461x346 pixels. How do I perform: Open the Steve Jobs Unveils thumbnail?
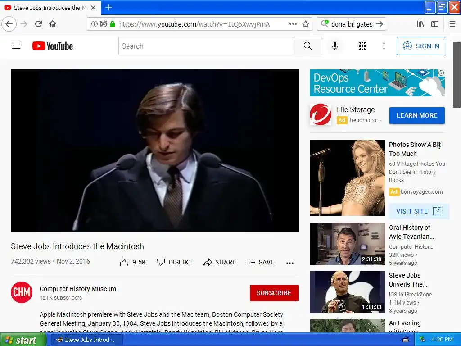348,292
